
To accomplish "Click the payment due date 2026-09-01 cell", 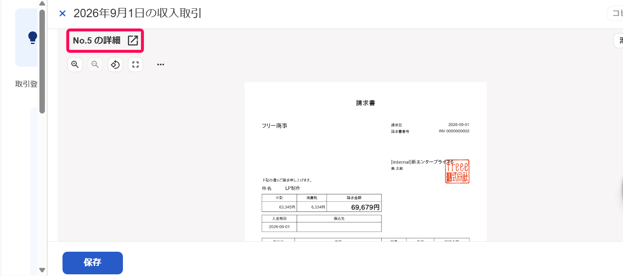I will 279,227.
